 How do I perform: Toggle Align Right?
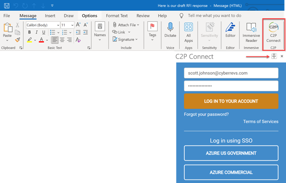coord(69,40)
